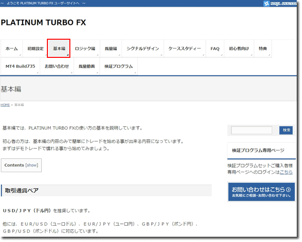
Task: Open the お問い合わせ menu item
Action: coord(56,66)
